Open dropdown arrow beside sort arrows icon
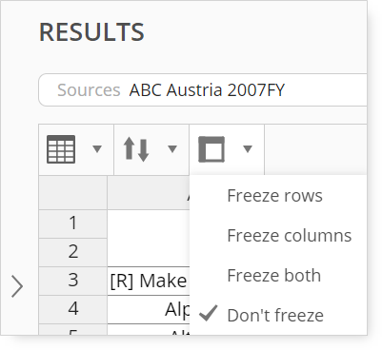 tap(172, 149)
